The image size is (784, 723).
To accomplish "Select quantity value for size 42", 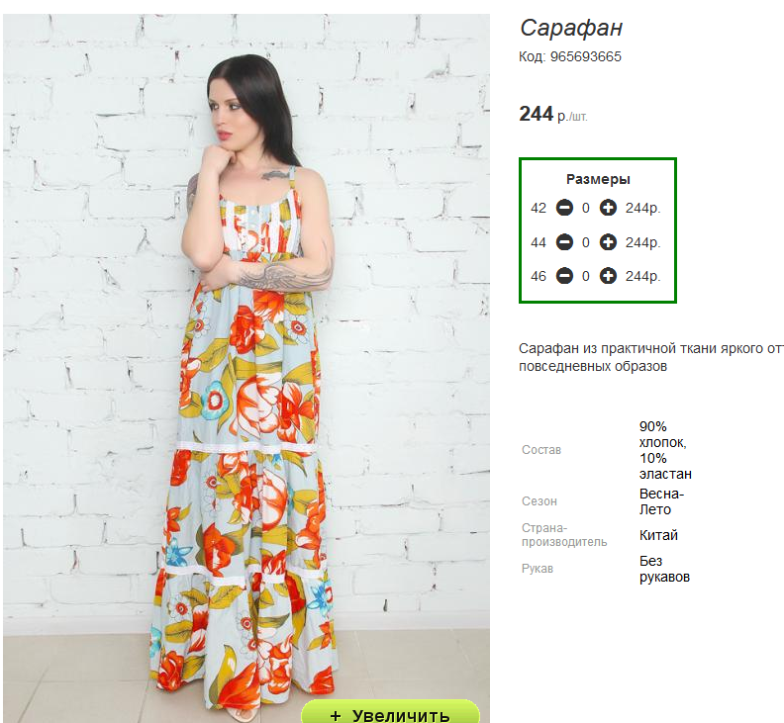I will click(586, 208).
